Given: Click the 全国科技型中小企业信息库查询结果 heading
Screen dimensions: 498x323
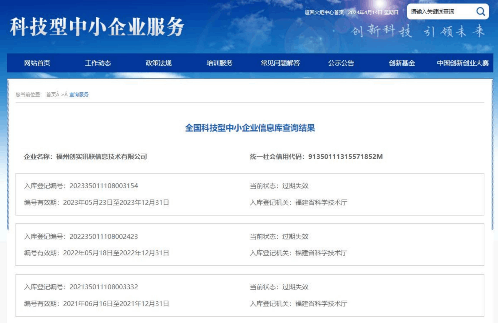Looking at the screenshot, I should coord(250,128).
